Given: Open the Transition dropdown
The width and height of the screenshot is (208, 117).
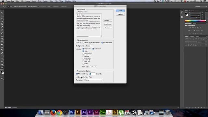Looking at the screenshot, I should tap(93, 80).
